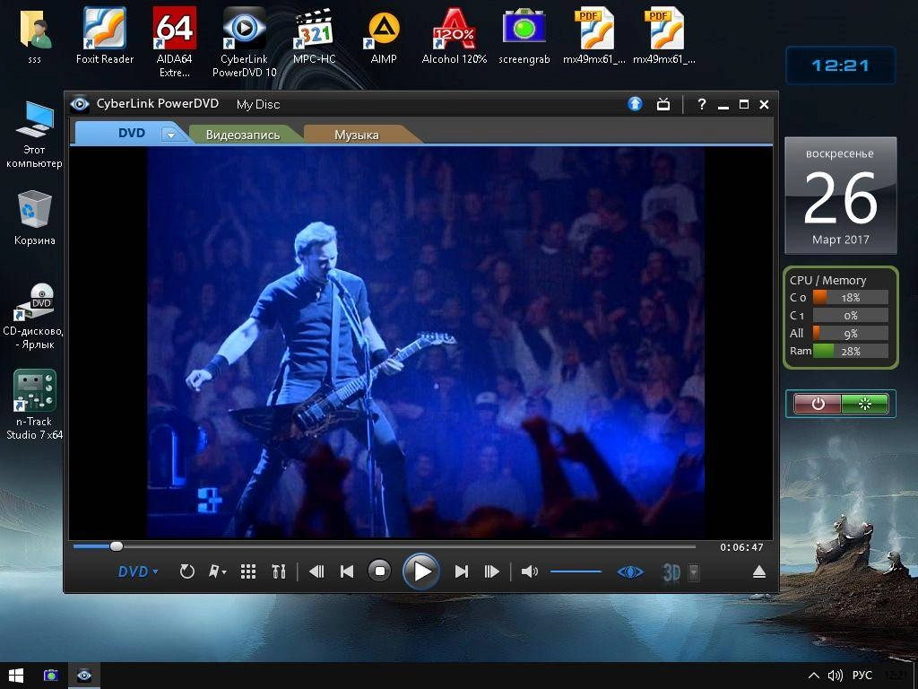The height and width of the screenshot is (689, 918).
Task: Open the sss folder on desktop
Action: pos(35,36)
